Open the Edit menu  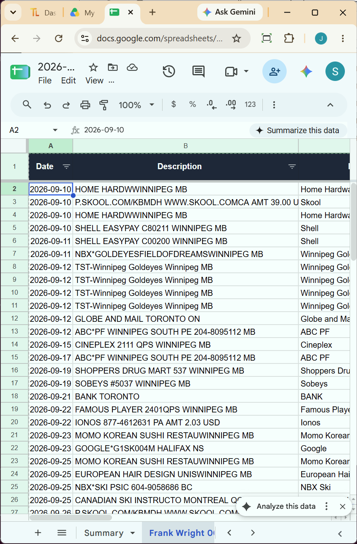coord(68,81)
